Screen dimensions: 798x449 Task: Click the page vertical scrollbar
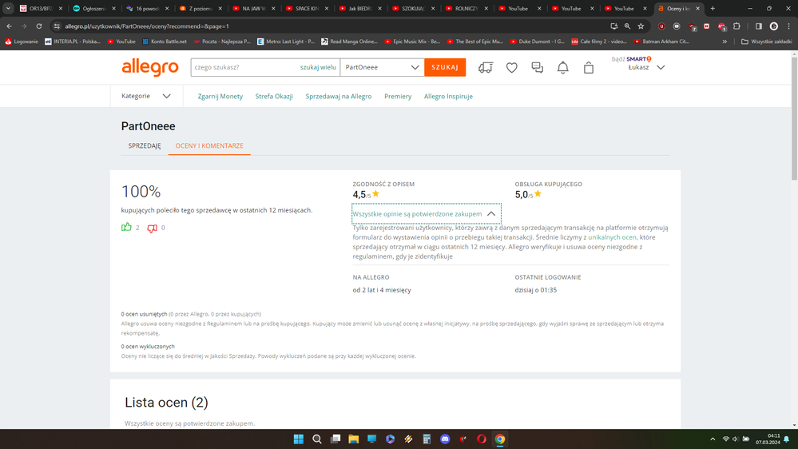coord(795,117)
